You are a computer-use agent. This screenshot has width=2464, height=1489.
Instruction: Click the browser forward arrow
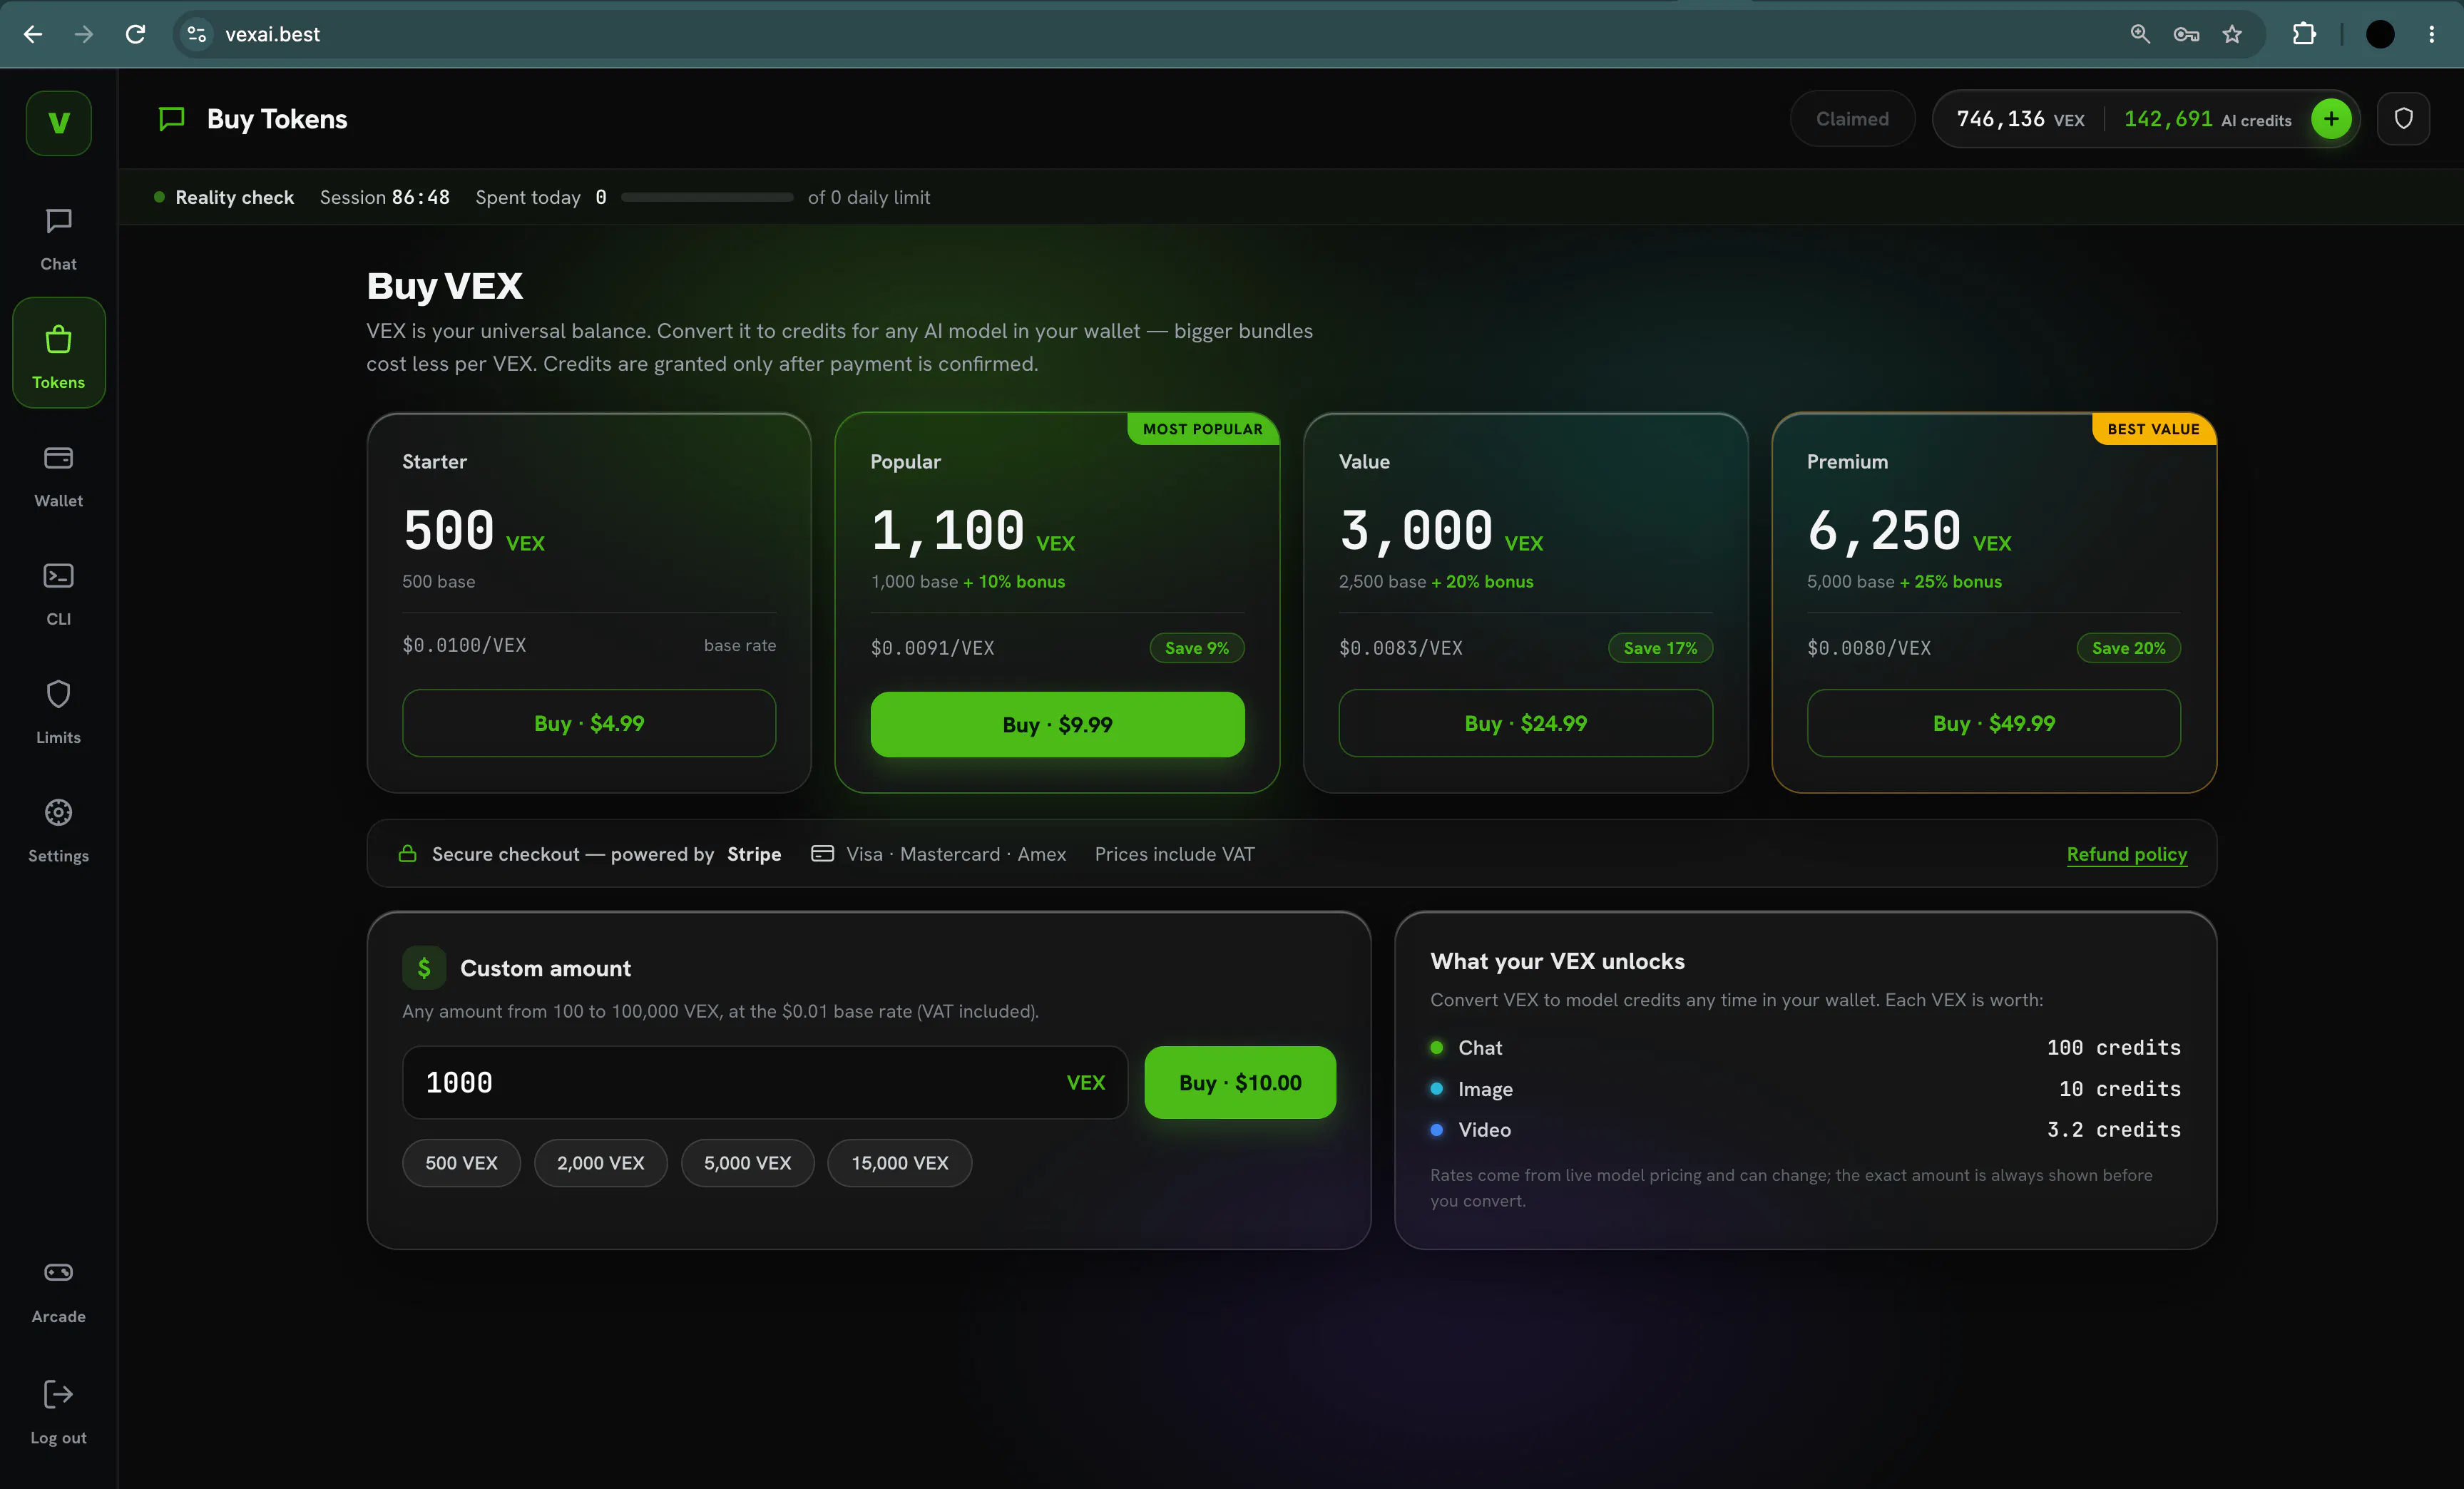pyautogui.click(x=84, y=34)
